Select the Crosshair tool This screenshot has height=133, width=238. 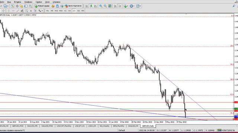point(3,11)
